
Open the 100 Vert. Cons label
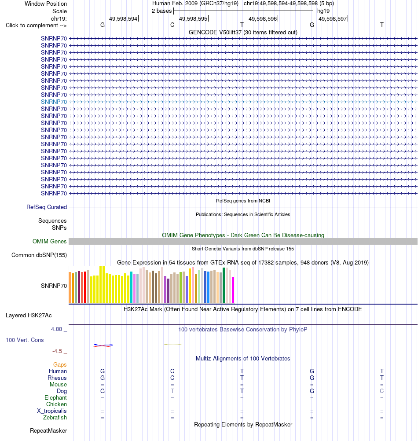point(25,340)
